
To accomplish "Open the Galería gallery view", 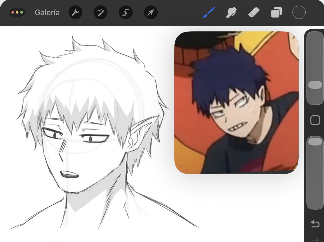I will coord(47,12).
